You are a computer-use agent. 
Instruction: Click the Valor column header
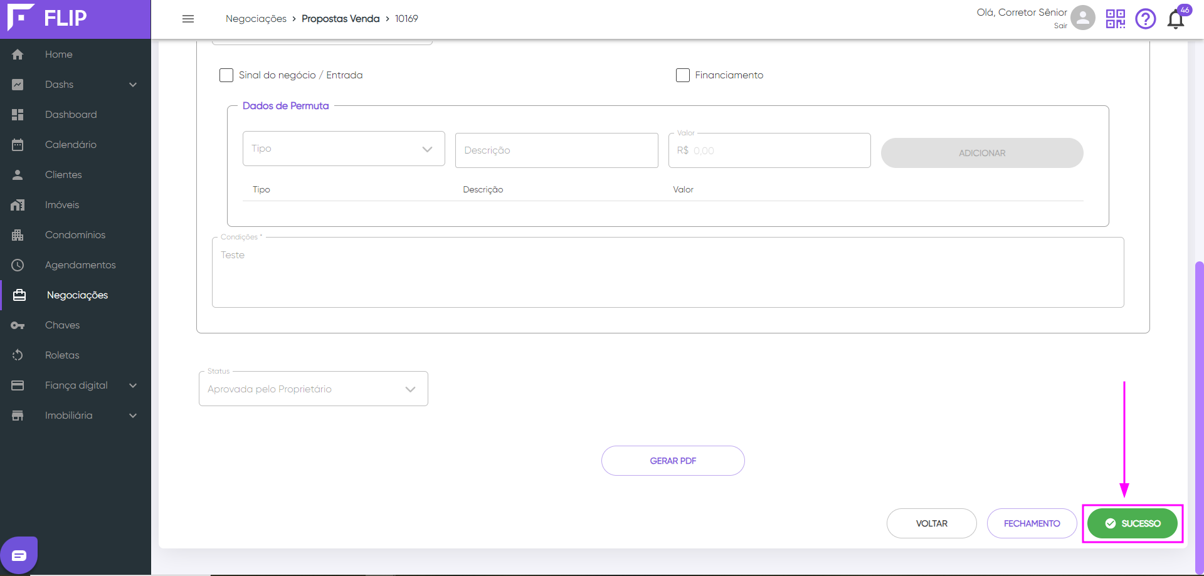tap(683, 189)
